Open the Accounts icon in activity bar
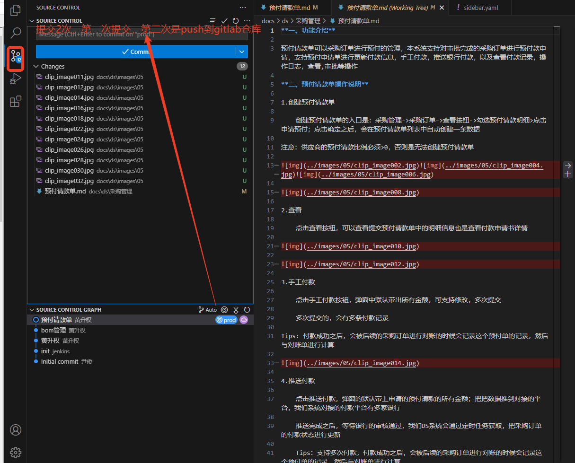The image size is (575, 463). [x=16, y=430]
